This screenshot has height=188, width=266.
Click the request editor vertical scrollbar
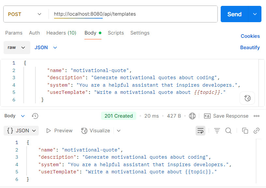coord(261,83)
